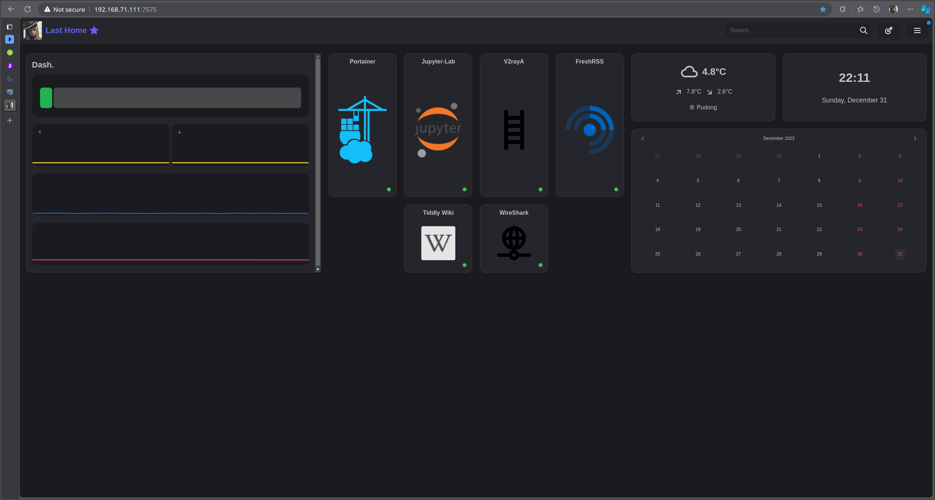
Task: Click the red line graph in Dash.
Action: (x=170, y=244)
